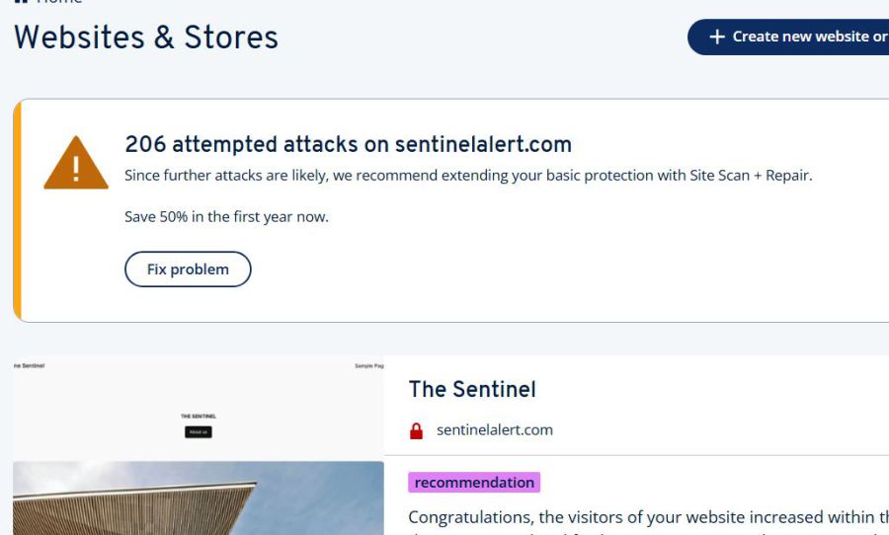The height and width of the screenshot is (535, 889).
Task: Click the Save 50% first year offer text
Action: pyautogui.click(x=226, y=216)
